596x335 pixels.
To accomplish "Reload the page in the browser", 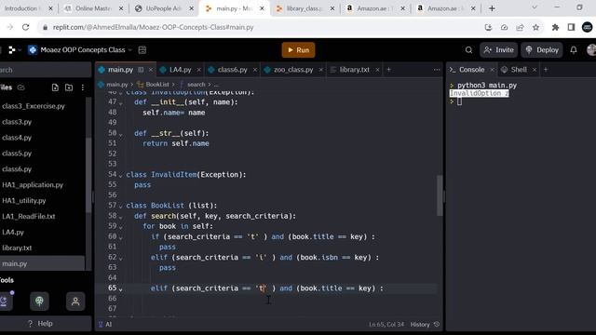I will 25,27.
